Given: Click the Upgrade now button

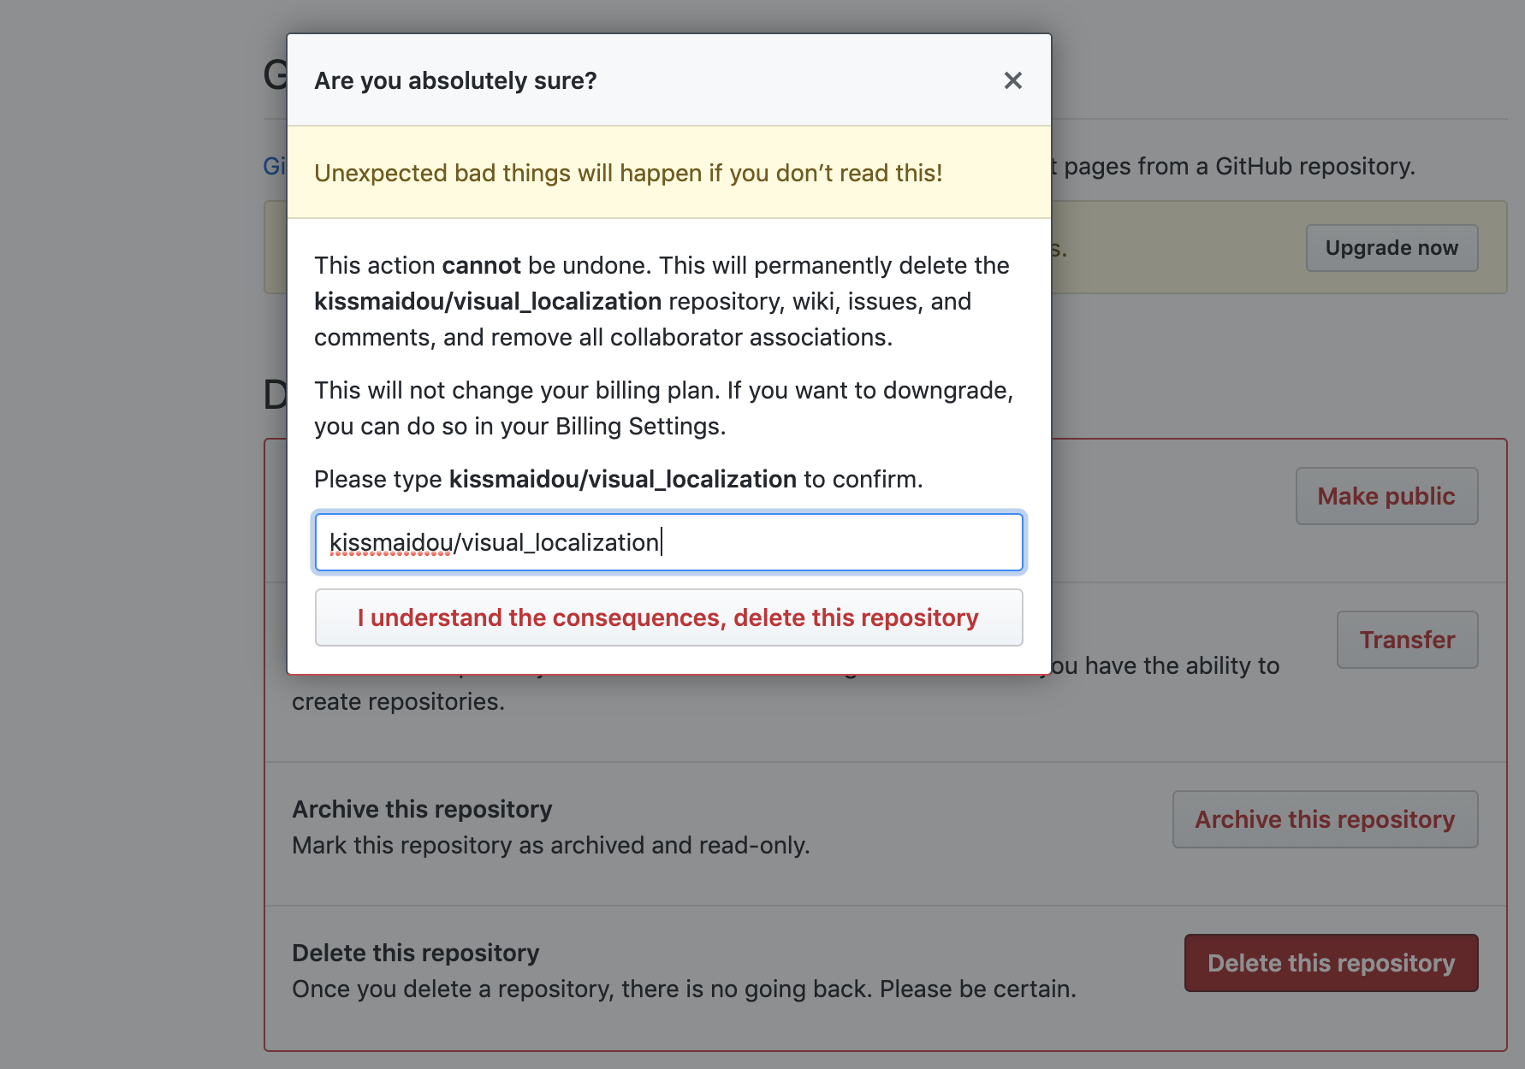Looking at the screenshot, I should point(1391,248).
